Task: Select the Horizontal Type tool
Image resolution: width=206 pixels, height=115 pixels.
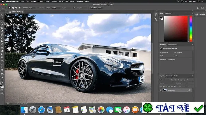Action: 2,64
